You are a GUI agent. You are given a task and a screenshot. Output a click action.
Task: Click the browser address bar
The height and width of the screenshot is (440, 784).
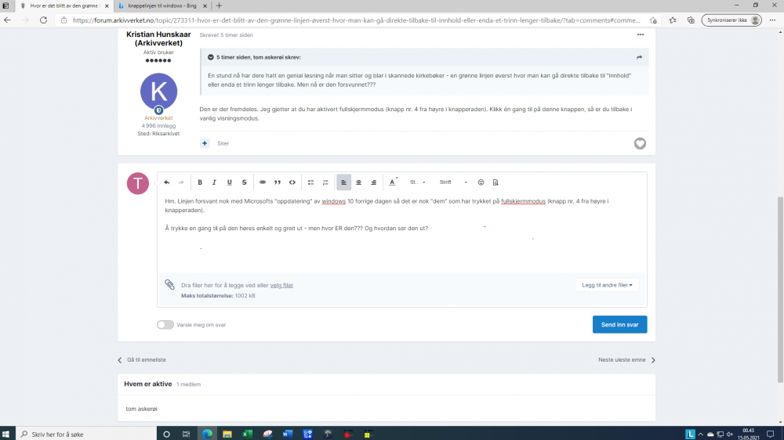(x=355, y=20)
